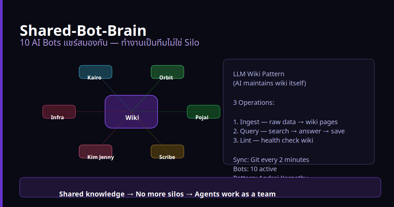
Task: Select the yellow Scribe bot node
Action: coord(167,151)
